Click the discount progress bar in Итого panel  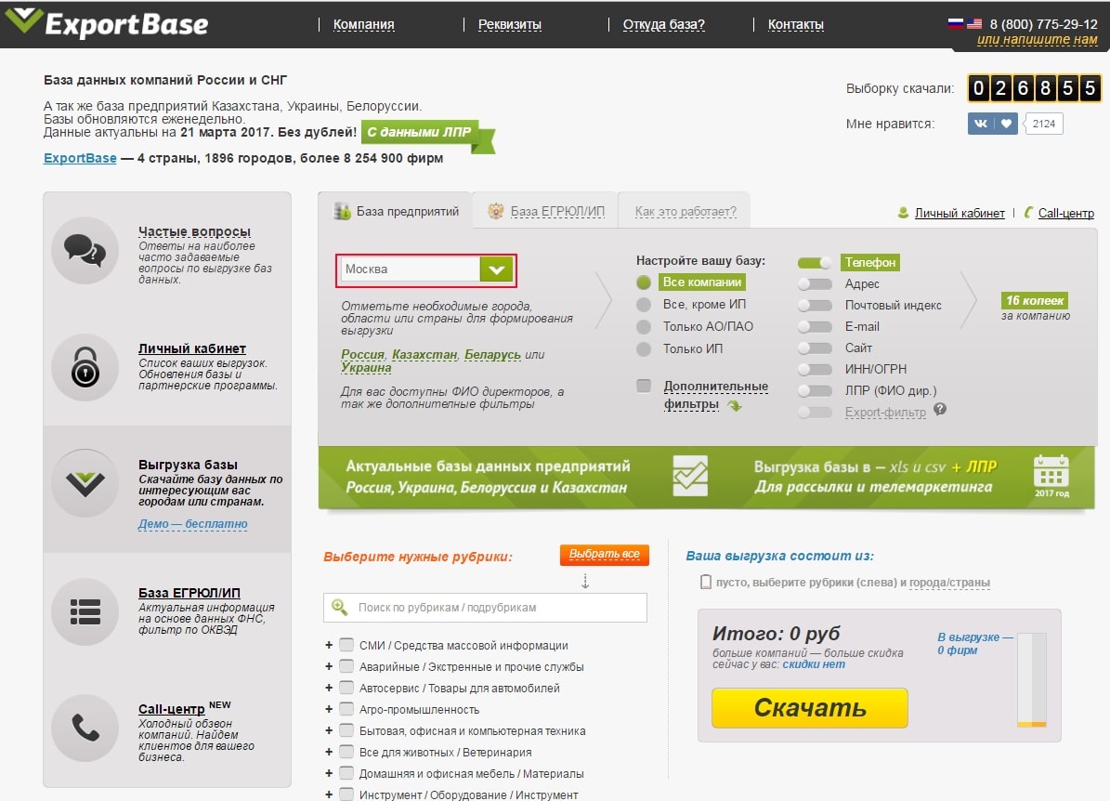tap(1031, 679)
